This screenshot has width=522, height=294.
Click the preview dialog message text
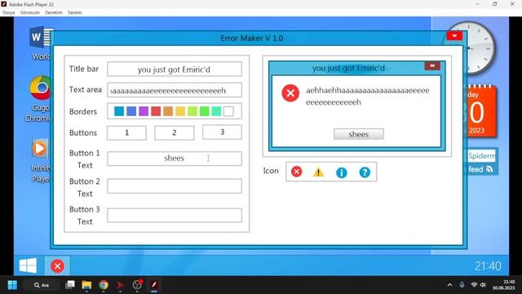(x=368, y=96)
